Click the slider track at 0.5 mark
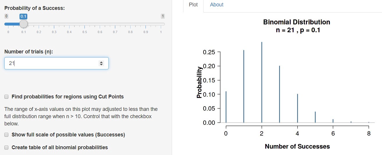382x155 pixels. [x=85, y=24]
